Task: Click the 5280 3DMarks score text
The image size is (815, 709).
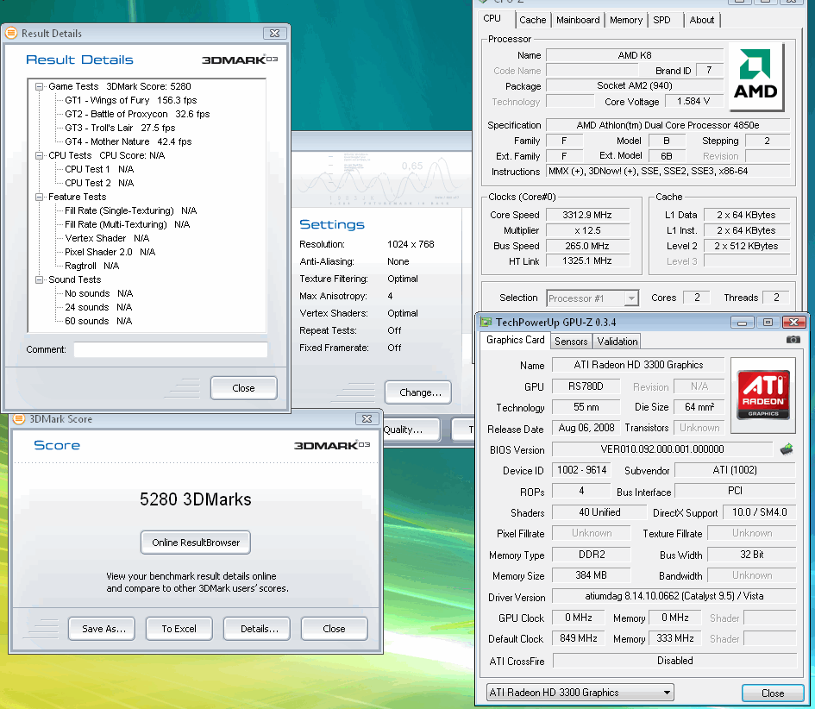Action: pyautogui.click(x=196, y=499)
